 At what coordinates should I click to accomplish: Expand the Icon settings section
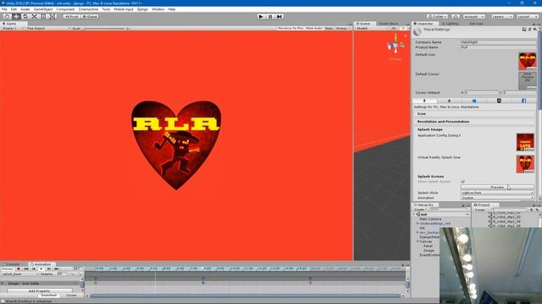(x=474, y=114)
